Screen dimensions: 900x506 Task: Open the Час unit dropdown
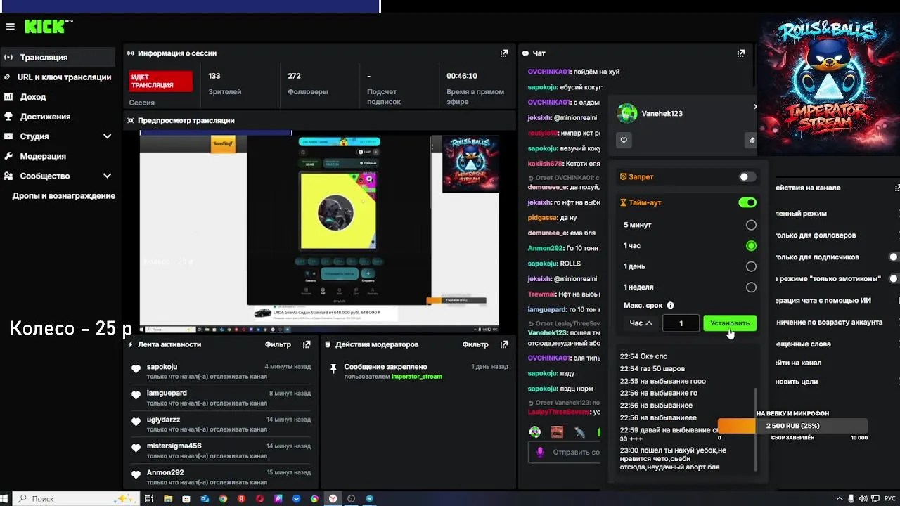641,323
